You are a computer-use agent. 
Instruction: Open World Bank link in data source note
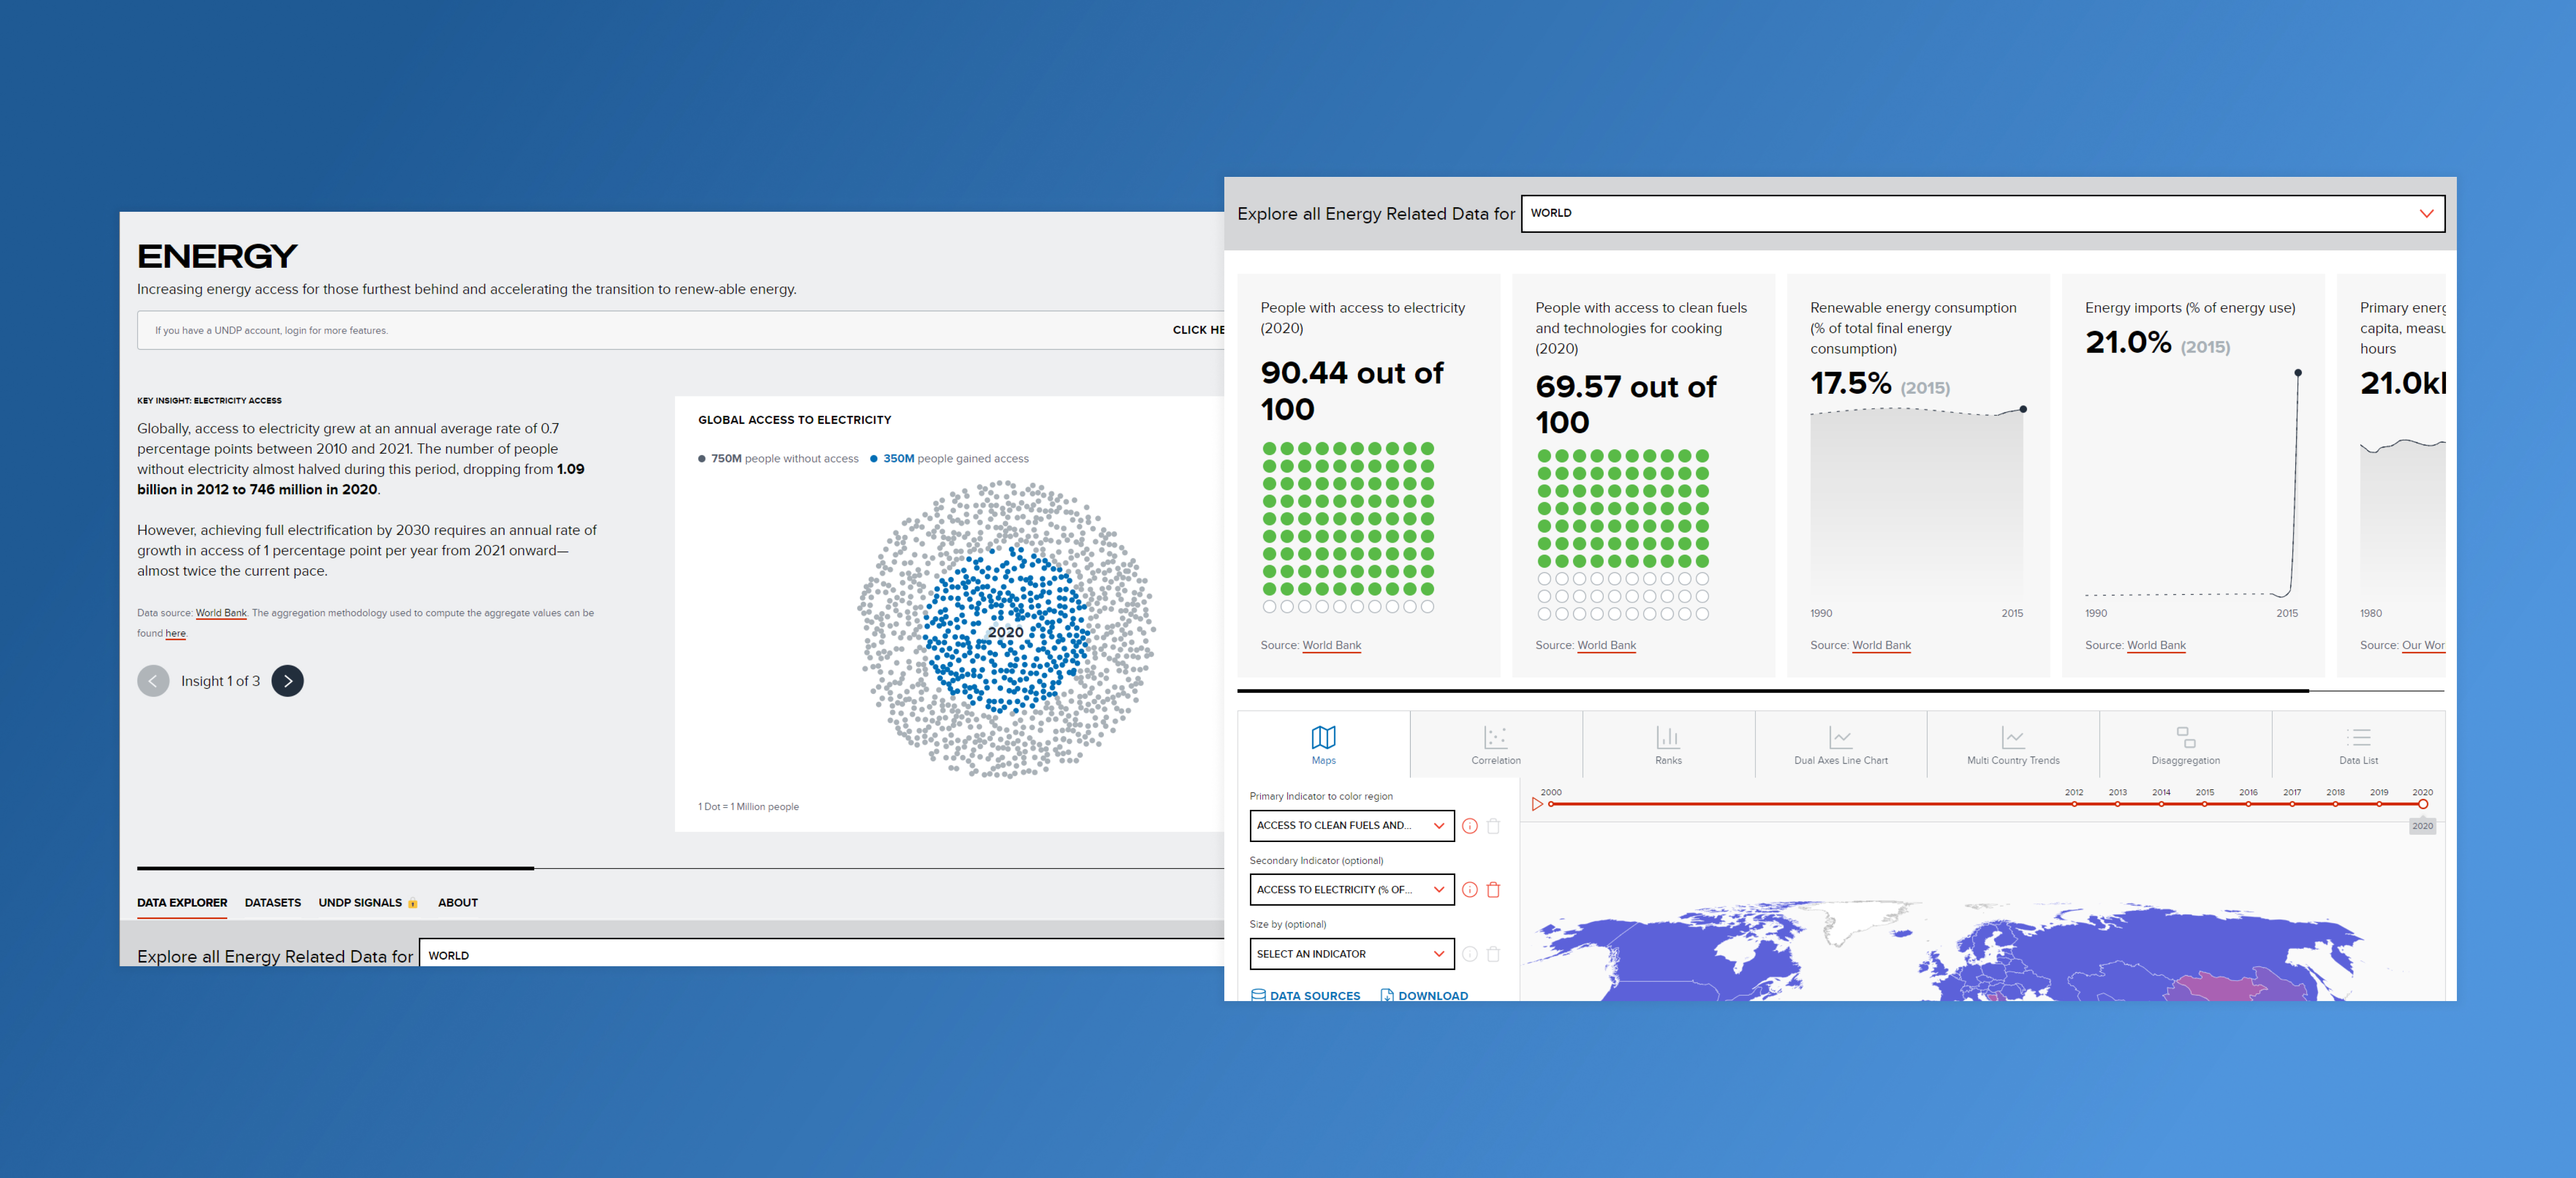221,613
